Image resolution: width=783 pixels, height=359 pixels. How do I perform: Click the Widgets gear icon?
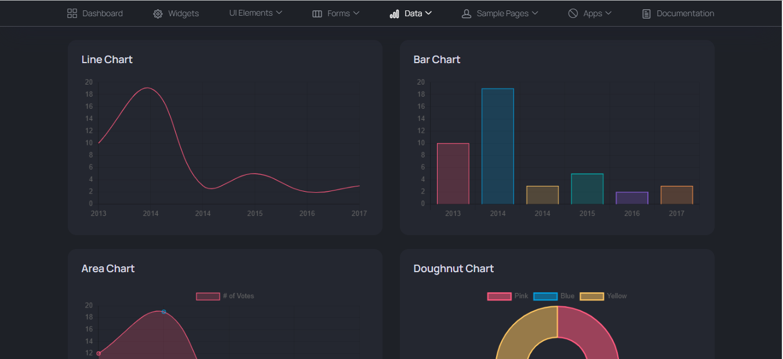(158, 13)
